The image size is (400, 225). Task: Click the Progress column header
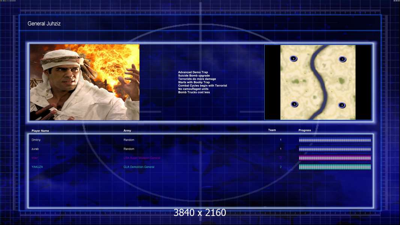305,130
